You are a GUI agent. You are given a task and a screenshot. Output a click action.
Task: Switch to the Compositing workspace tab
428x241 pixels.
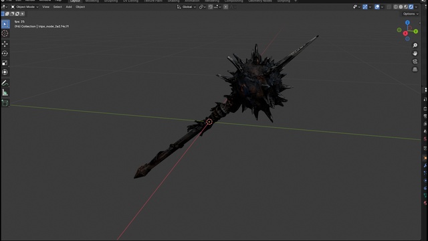coord(233,1)
